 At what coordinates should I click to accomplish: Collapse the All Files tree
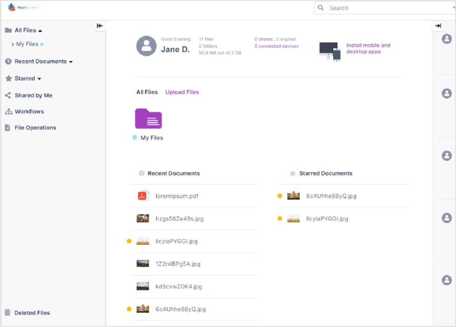40,31
